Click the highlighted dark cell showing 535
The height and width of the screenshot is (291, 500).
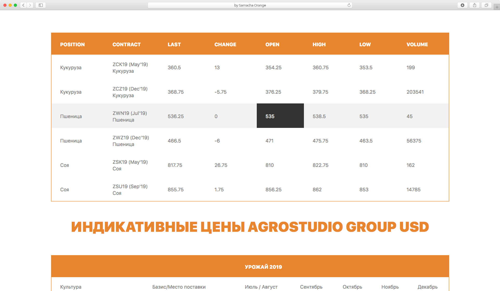[x=280, y=116]
